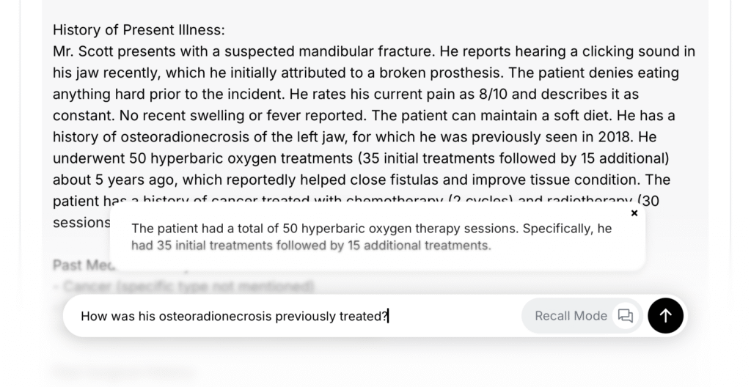751x387 pixels.
Task: Click the blurred 'Past Medical History' heading
Action: point(81,265)
